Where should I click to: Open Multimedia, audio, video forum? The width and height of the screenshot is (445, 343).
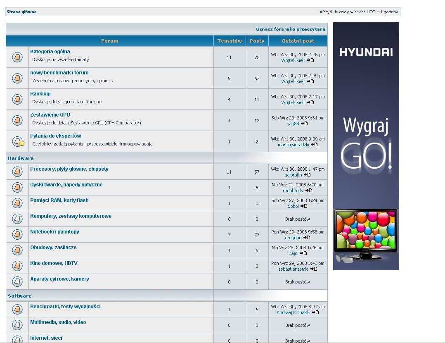point(58,322)
